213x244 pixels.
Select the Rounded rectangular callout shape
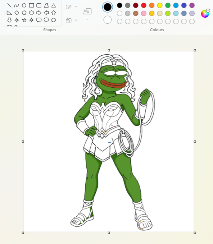[39, 20]
